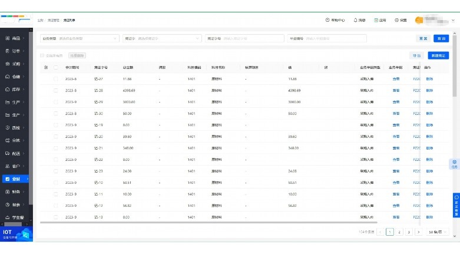The image size is (460, 254).
Task: Click the blue 查询 search button
Action: (x=441, y=38)
